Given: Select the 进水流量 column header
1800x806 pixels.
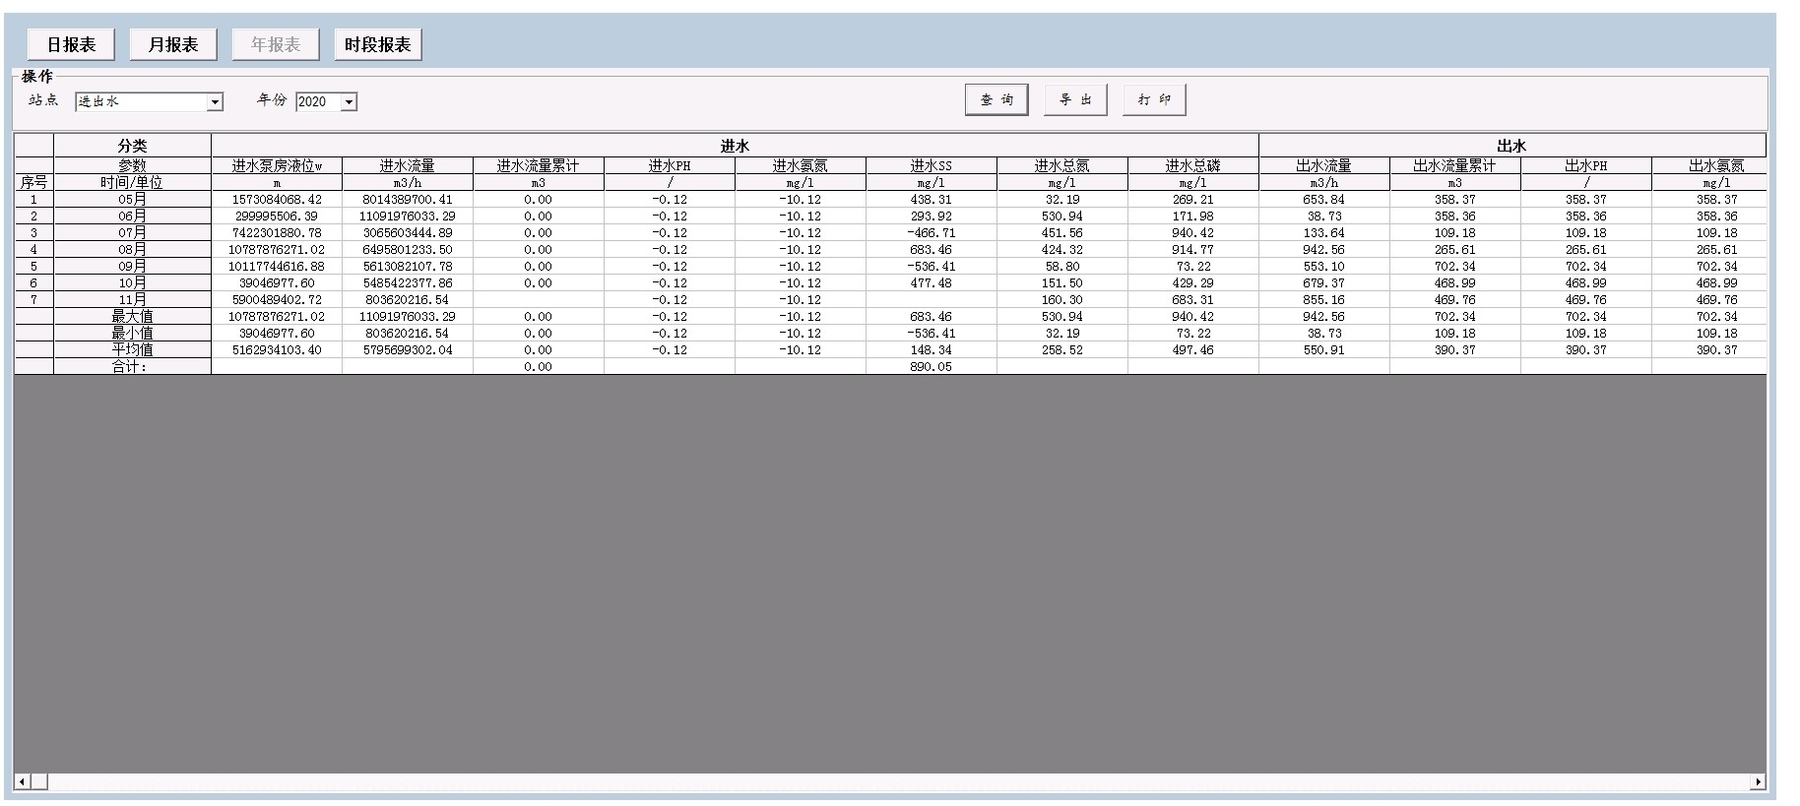Looking at the screenshot, I should [x=408, y=165].
